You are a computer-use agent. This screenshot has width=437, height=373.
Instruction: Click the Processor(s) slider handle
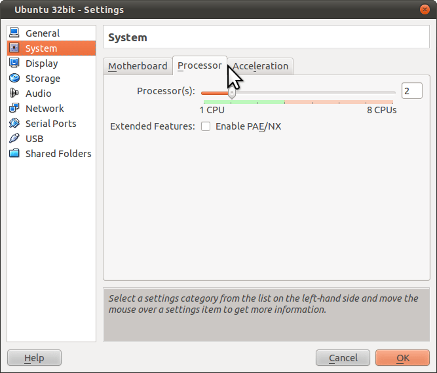pos(231,93)
